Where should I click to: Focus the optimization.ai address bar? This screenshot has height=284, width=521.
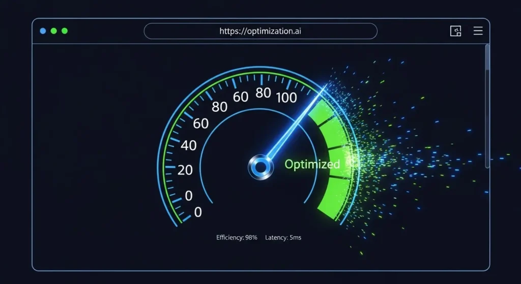pyautogui.click(x=260, y=31)
